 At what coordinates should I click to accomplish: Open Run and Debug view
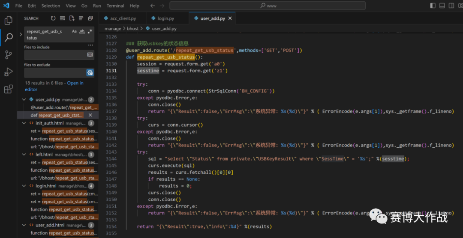pos(8,71)
